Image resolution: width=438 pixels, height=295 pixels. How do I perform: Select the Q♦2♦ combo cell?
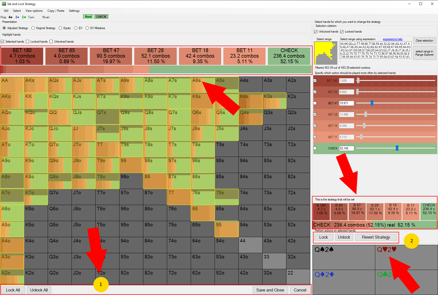[344, 282]
